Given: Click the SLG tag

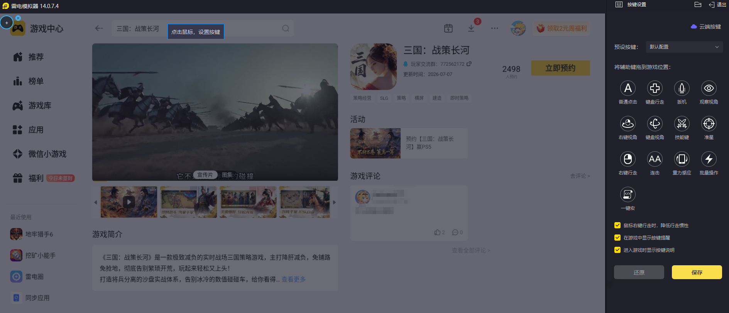Looking at the screenshot, I should click(384, 98).
